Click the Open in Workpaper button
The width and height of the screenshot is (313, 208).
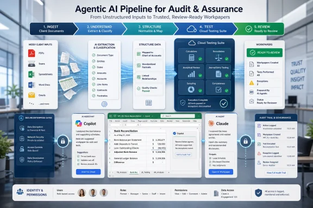221,172
